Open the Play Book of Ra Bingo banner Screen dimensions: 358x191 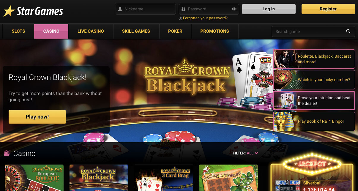pyautogui.click(x=314, y=121)
